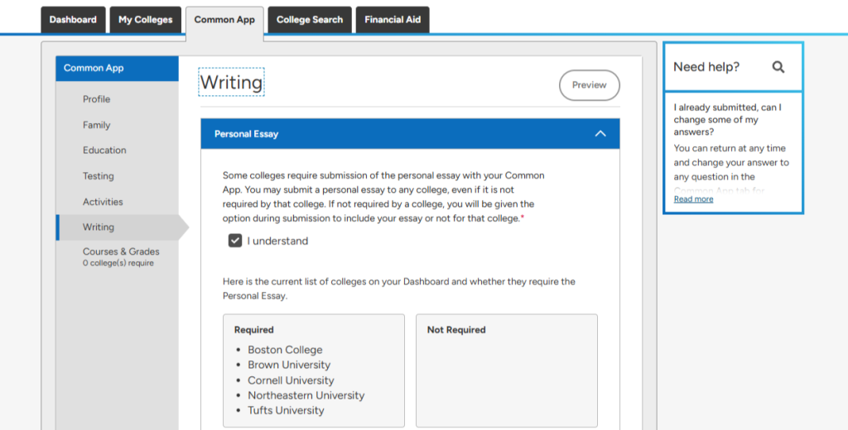Go to Activities in the sidebar

tap(103, 202)
